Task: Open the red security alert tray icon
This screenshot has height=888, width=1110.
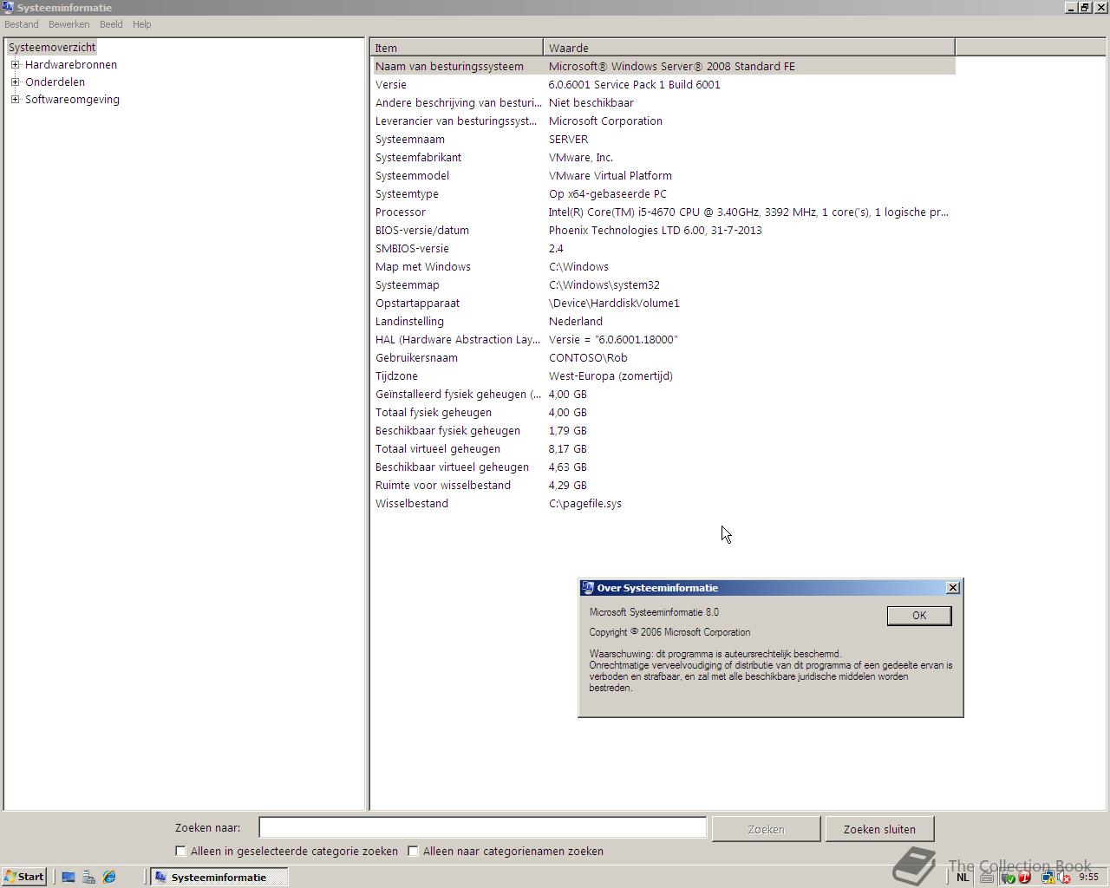Action: [x=1025, y=877]
